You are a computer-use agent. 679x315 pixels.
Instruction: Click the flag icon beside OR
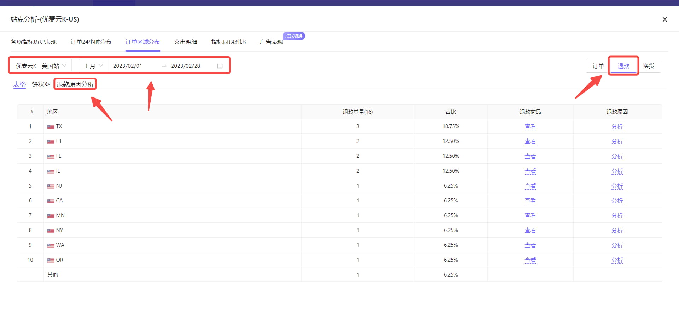(51, 260)
